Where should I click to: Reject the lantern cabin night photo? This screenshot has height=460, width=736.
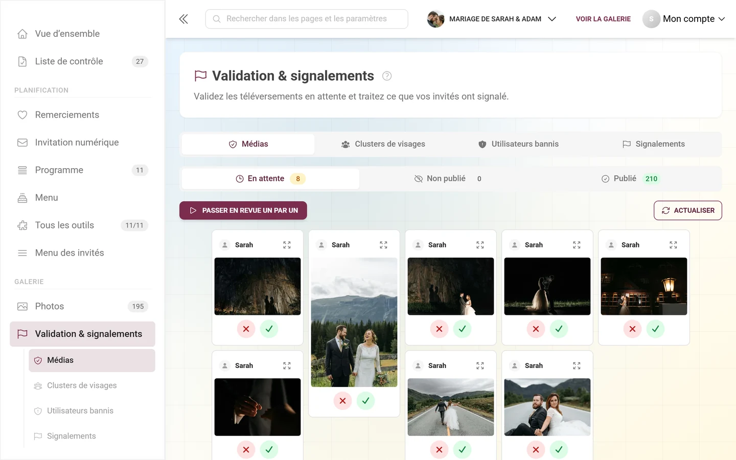click(632, 329)
